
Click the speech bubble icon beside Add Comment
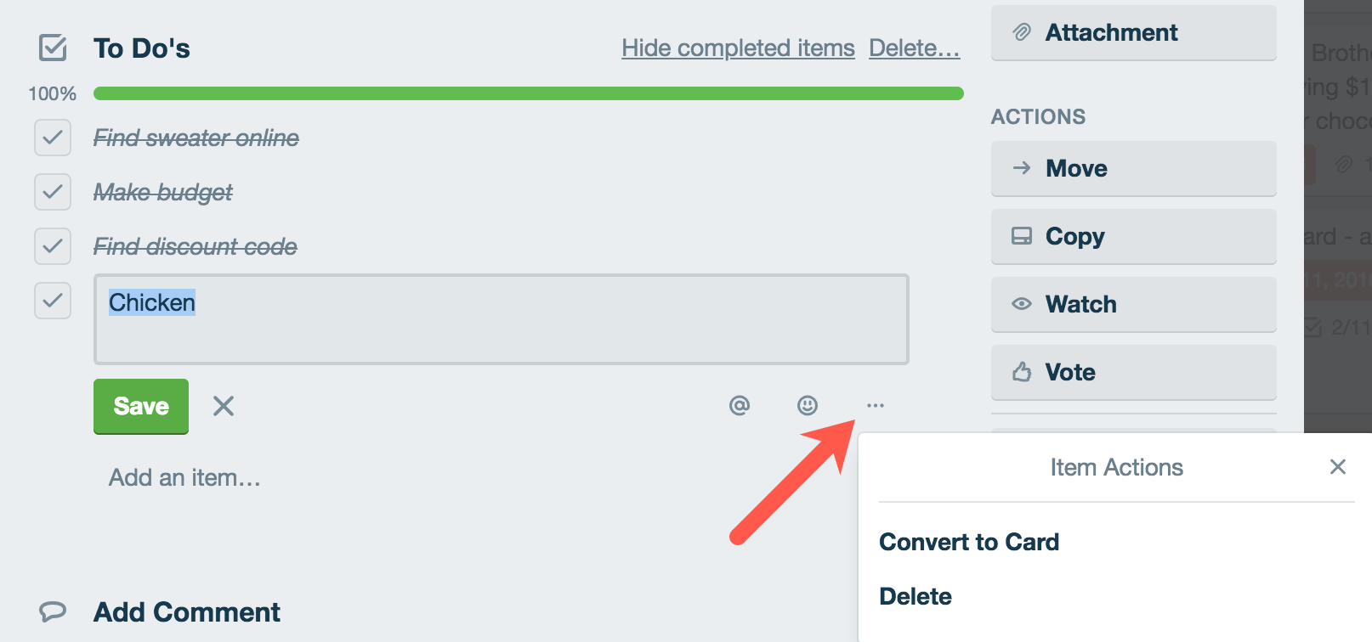click(x=53, y=611)
